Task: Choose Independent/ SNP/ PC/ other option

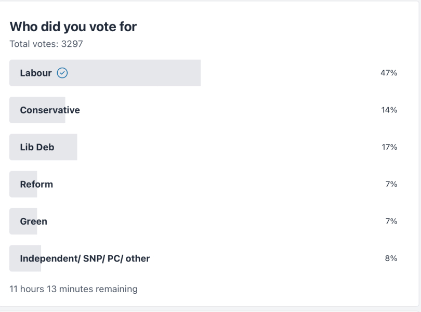Action: [x=85, y=258]
